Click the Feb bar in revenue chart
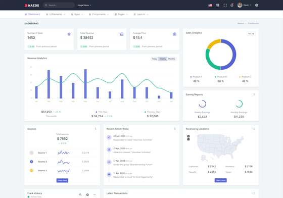 49,84
